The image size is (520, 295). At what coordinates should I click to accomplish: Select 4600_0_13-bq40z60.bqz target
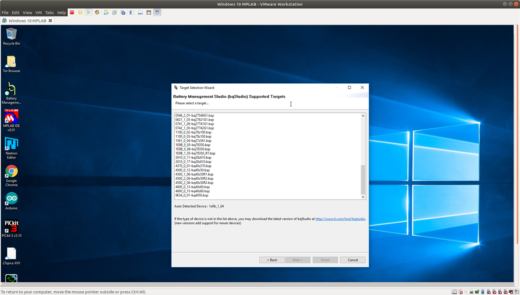pos(192,187)
